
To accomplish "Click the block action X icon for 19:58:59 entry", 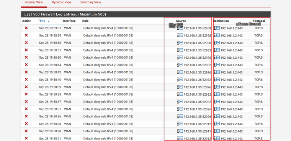I will click(26, 35).
